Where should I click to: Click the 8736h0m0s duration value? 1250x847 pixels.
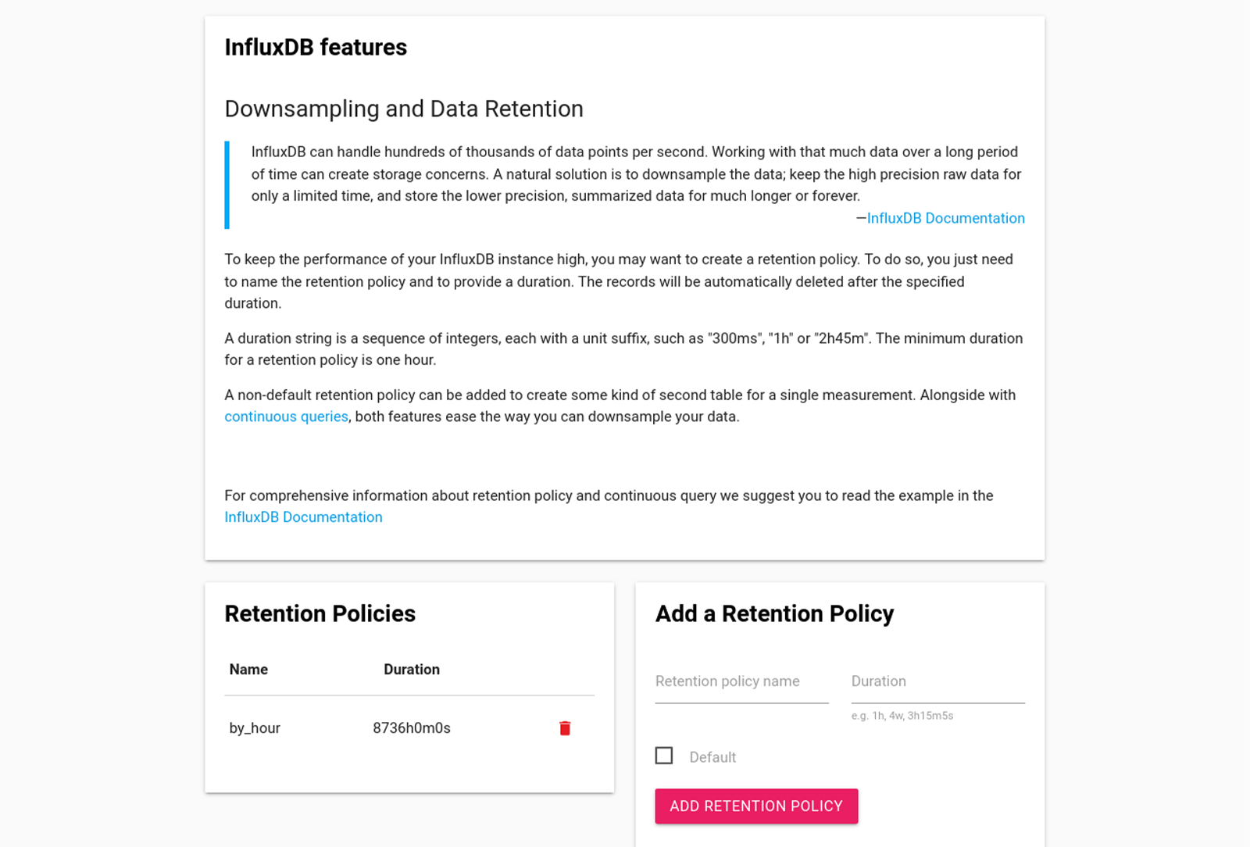[x=412, y=728]
